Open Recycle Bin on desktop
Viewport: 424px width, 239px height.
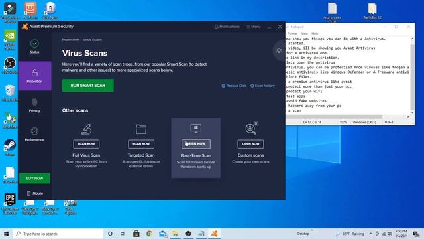(10, 93)
